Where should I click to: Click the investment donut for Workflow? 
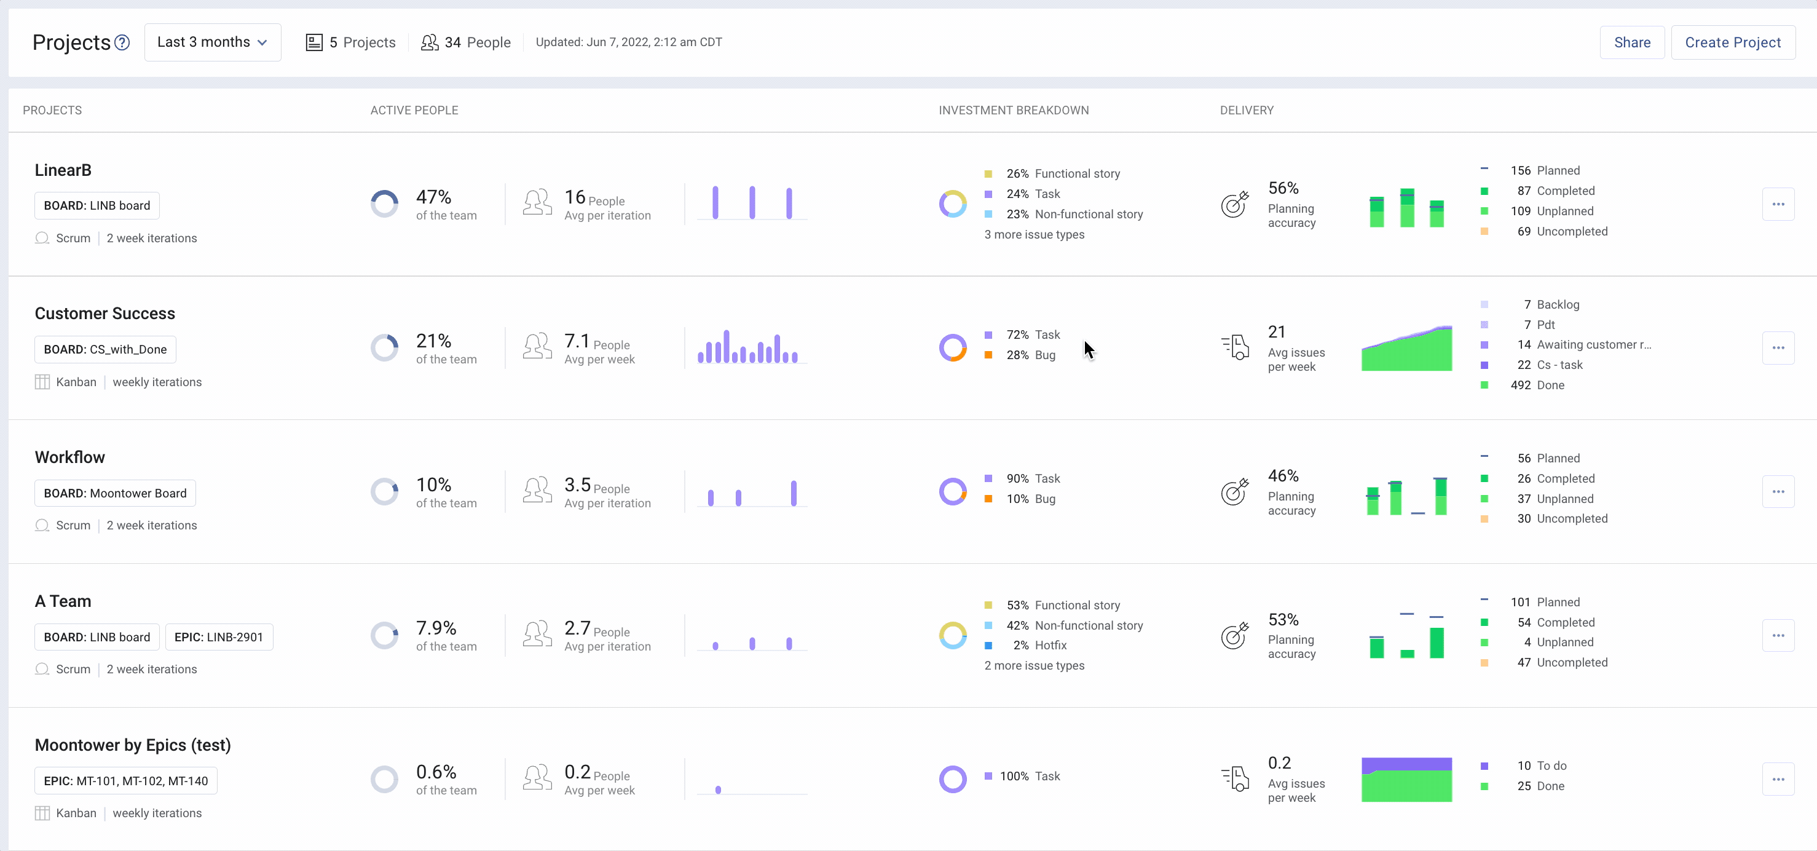pyautogui.click(x=953, y=492)
